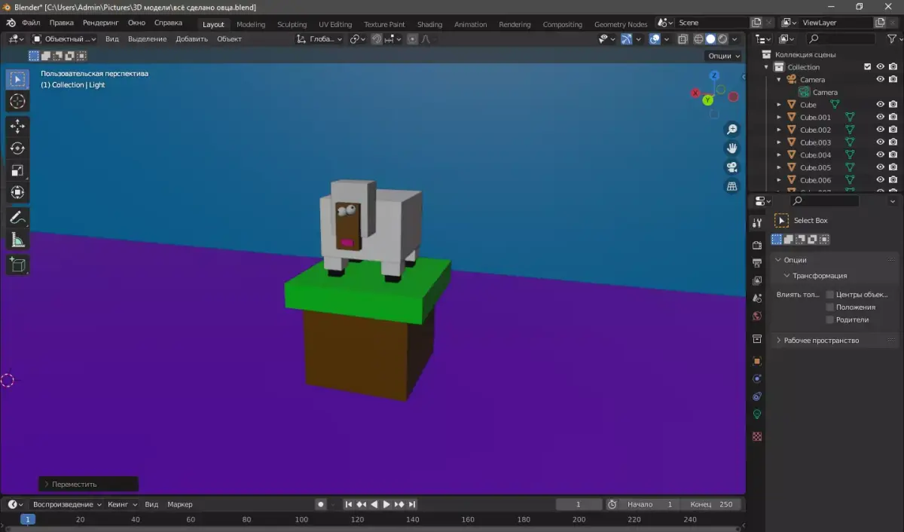Screen dimensions: 904x532
Task: Open the Physics properties tab
Action: pos(757,378)
